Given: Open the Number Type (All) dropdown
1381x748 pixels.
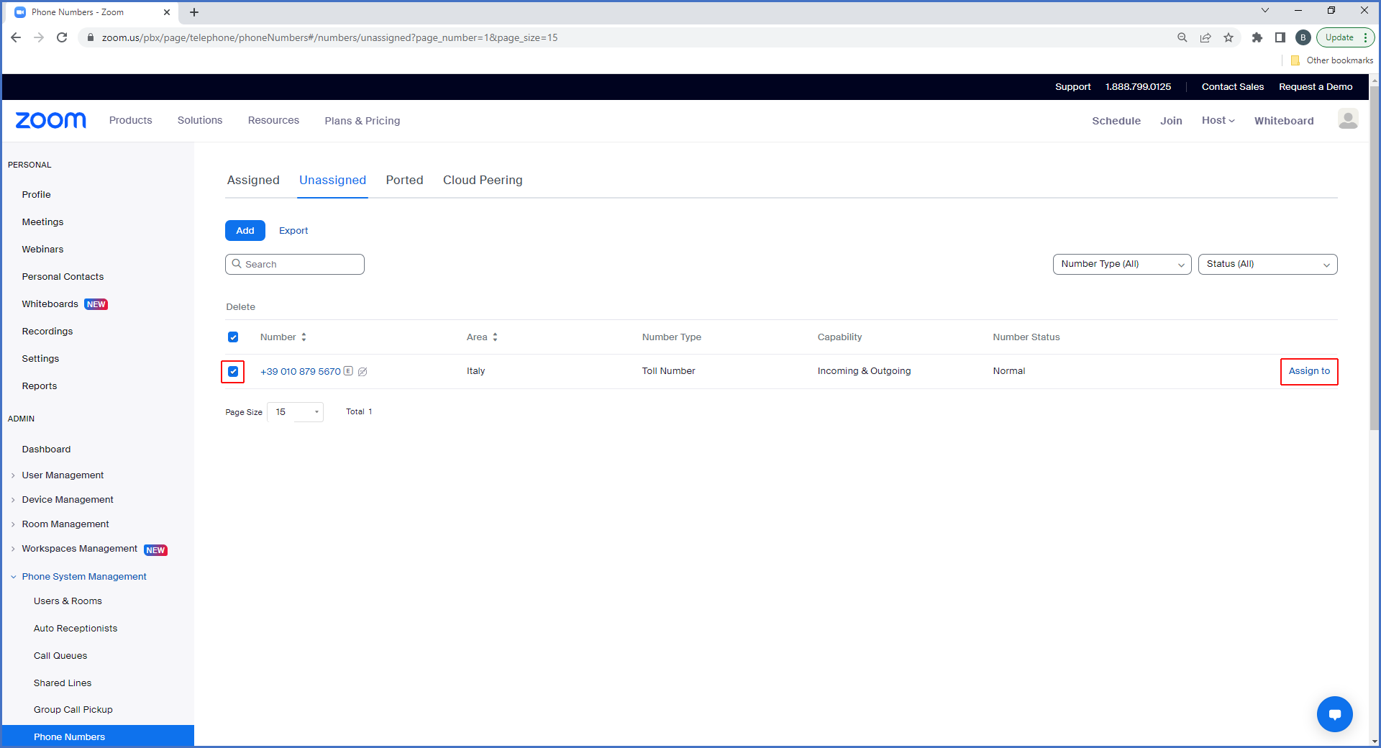Looking at the screenshot, I should click(x=1122, y=264).
